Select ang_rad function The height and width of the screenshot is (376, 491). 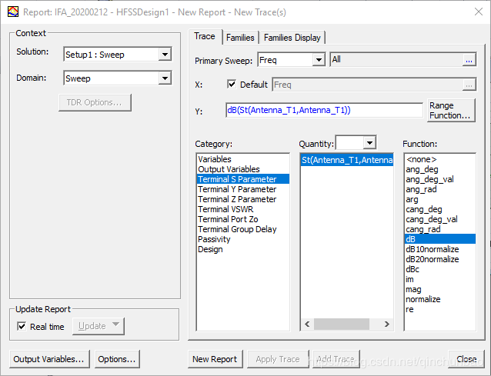pyautogui.click(x=440, y=189)
